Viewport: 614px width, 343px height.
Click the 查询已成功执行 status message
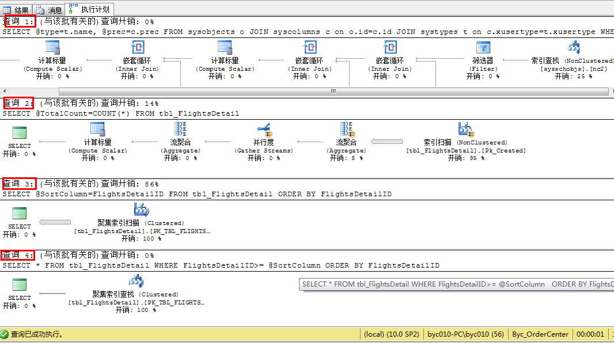click(37, 334)
